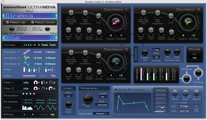Open the Fixed Note Off selector
Image resolution: width=207 pixels, height=120 pixels.
tap(156, 57)
